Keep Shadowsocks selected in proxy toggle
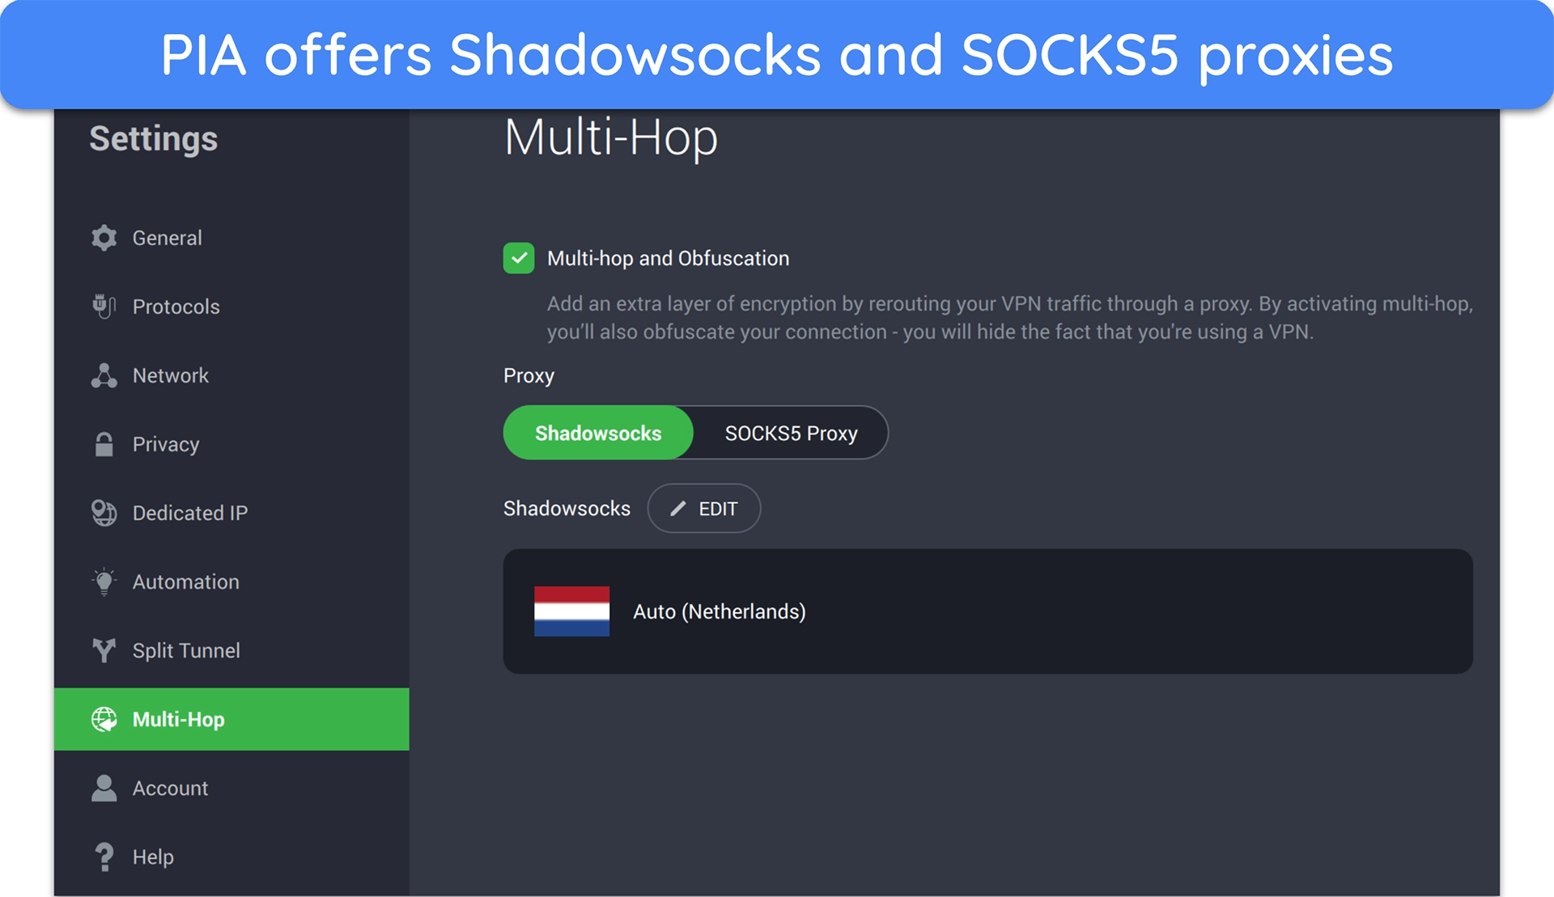The height and width of the screenshot is (897, 1554). 597,433
